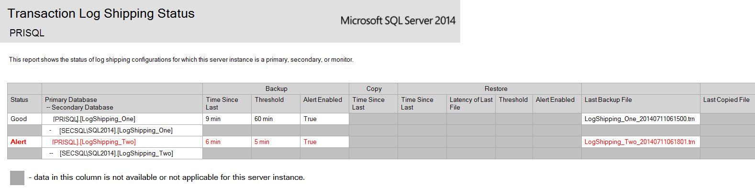The height and width of the screenshot is (188, 755).
Task: Select the 60 min threshold cell
Action: coord(276,119)
